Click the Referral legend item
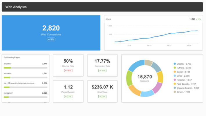The height and width of the screenshot is (116, 206). (184, 80)
